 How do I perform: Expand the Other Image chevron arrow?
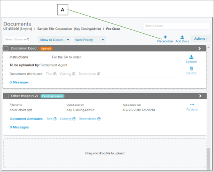[x=200, y=96]
